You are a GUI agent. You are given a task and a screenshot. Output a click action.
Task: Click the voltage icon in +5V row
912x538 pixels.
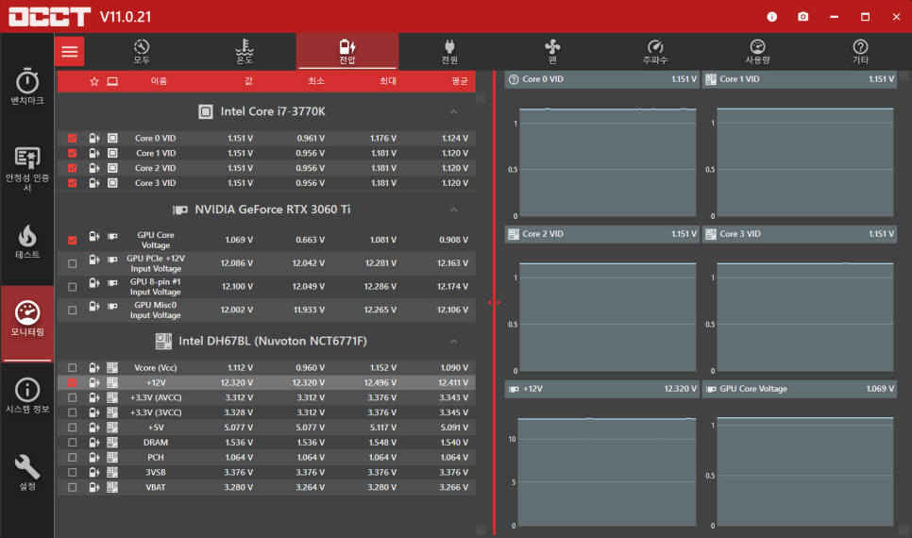(94, 427)
